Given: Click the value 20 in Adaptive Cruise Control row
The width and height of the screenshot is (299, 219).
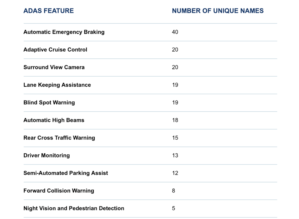Looking at the screenshot, I should 175,50.
